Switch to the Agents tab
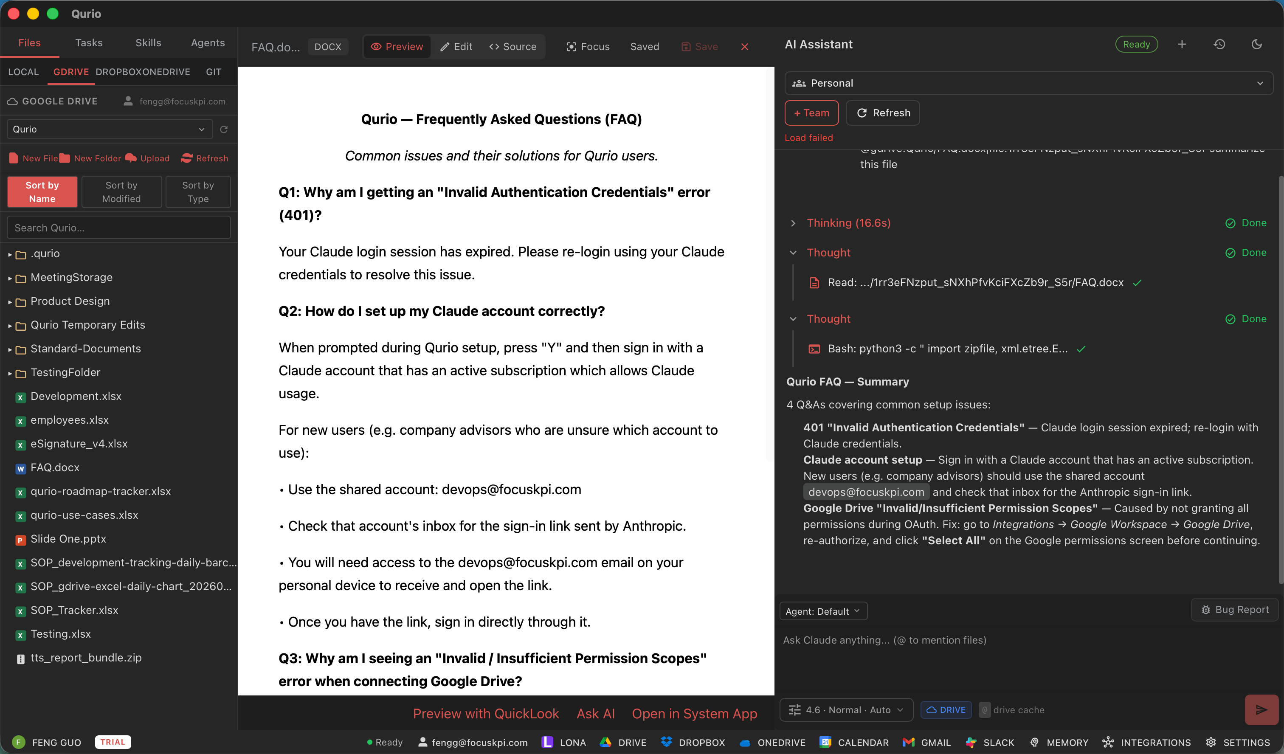Viewport: 1284px width, 754px height. click(208, 43)
